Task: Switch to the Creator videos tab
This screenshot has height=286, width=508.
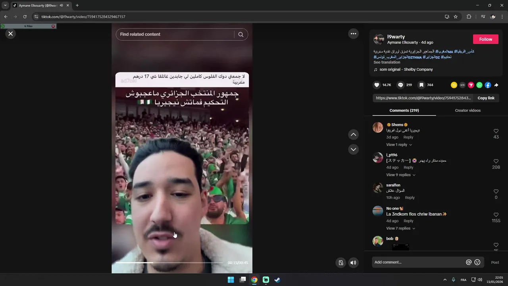Action: (x=468, y=110)
